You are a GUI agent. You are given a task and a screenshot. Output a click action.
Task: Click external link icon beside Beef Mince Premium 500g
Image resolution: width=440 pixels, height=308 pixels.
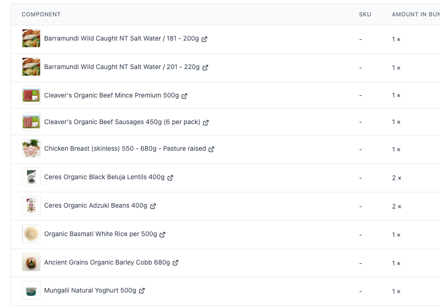[184, 96]
